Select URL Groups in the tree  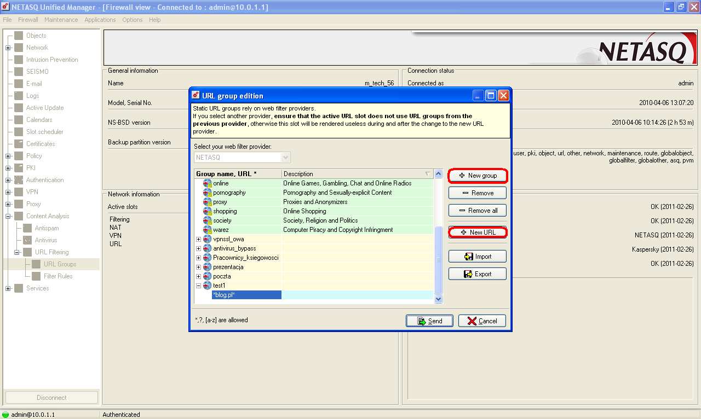[60, 264]
